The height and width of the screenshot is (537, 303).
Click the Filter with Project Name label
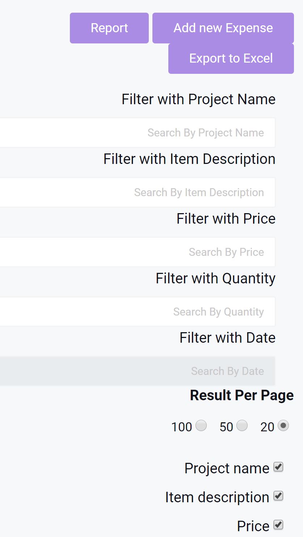(x=198, y=99)
